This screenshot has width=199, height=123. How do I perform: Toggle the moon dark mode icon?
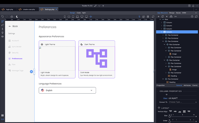pyautogui.click(x=17, y=17)
